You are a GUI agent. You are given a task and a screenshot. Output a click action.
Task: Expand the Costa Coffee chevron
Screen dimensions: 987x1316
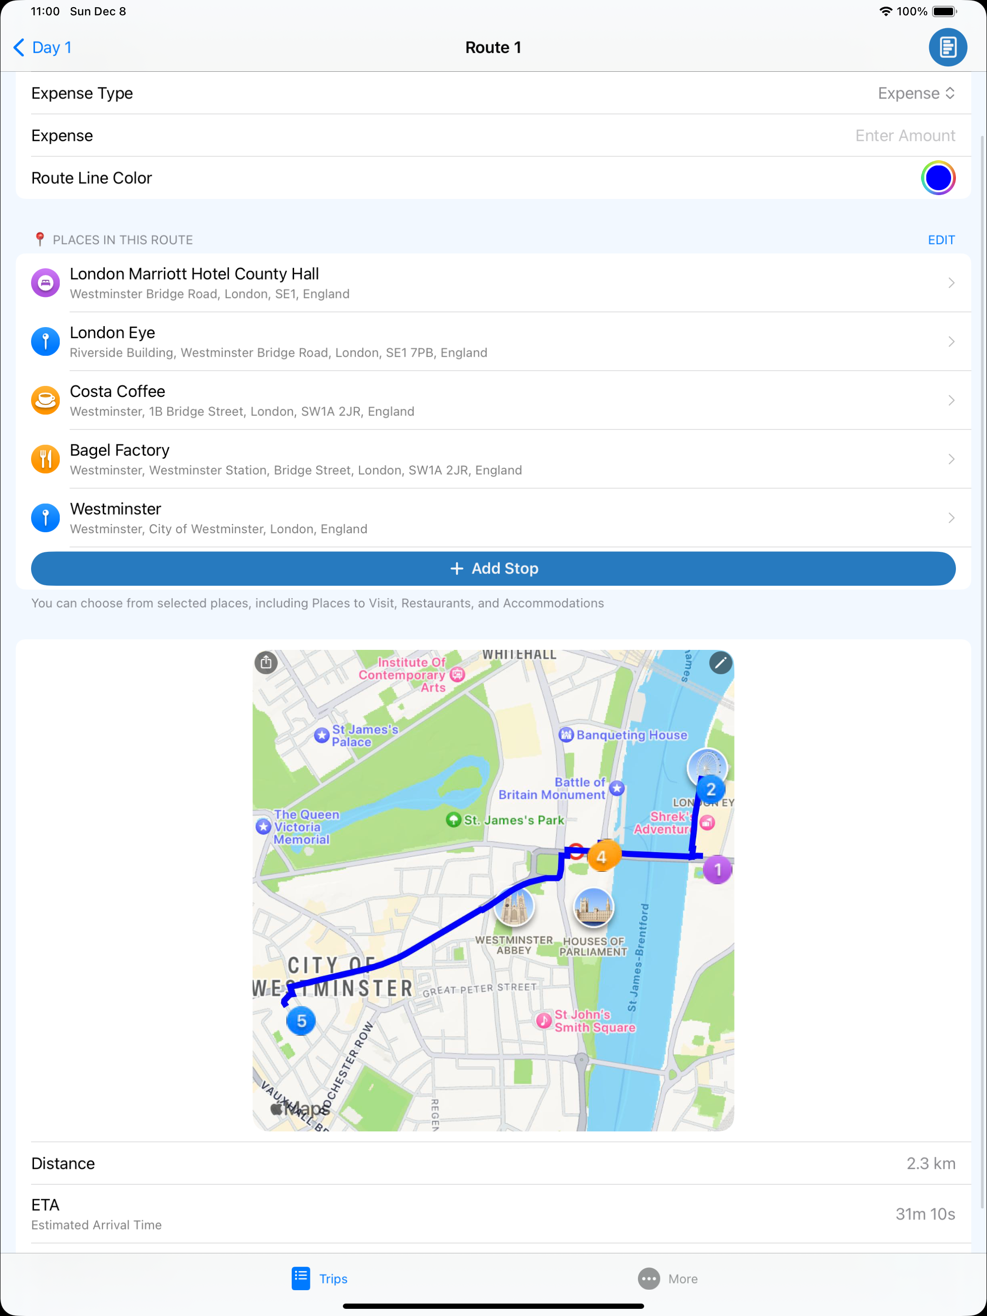pyautogui.click(x=951, y=400)
